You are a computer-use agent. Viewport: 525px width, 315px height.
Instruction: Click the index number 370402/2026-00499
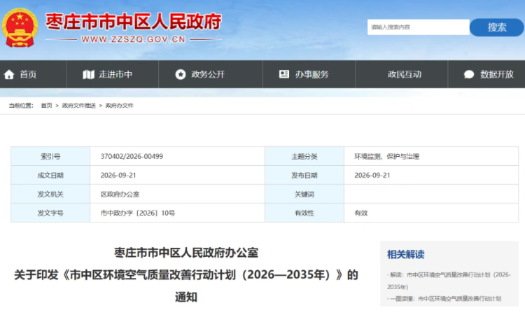(x=132, y=156)
